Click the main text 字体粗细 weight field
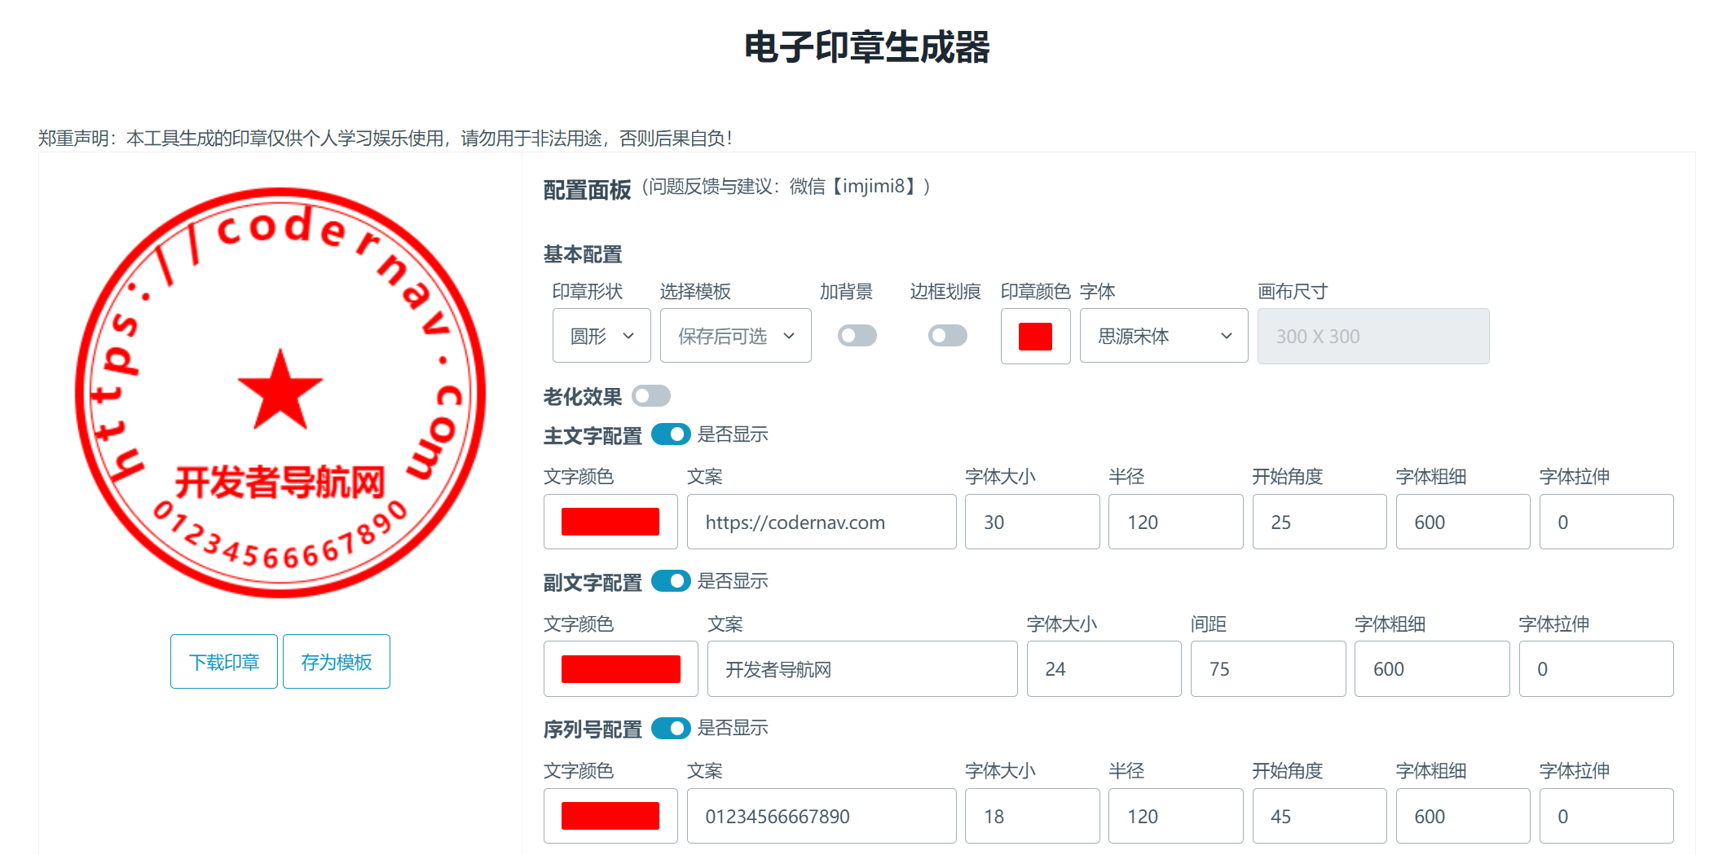Screen dimensions: 1736x855 (x=1463, y=522)
